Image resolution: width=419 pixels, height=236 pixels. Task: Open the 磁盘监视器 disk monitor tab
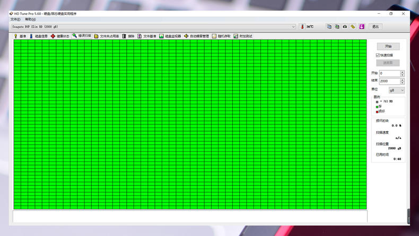point(170,36)
